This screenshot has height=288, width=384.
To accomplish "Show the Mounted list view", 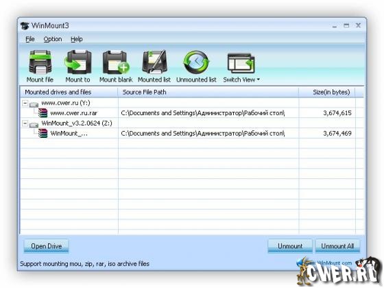I will click(154, 66).
